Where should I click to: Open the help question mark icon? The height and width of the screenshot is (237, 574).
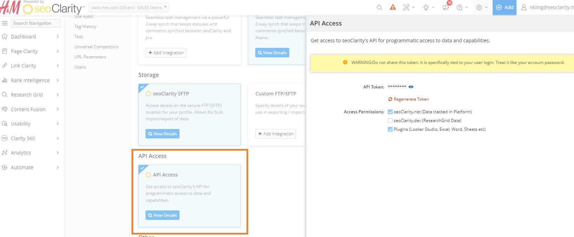pos(459,7)
